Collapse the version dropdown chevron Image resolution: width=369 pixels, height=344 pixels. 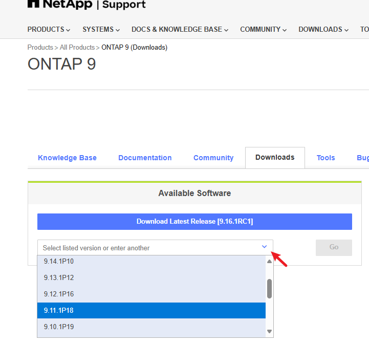click(264, 247)
